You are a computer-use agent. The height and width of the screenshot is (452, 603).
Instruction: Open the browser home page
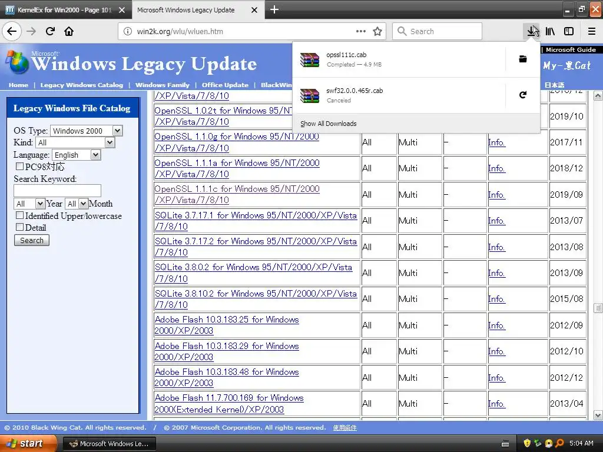[69, 31]
